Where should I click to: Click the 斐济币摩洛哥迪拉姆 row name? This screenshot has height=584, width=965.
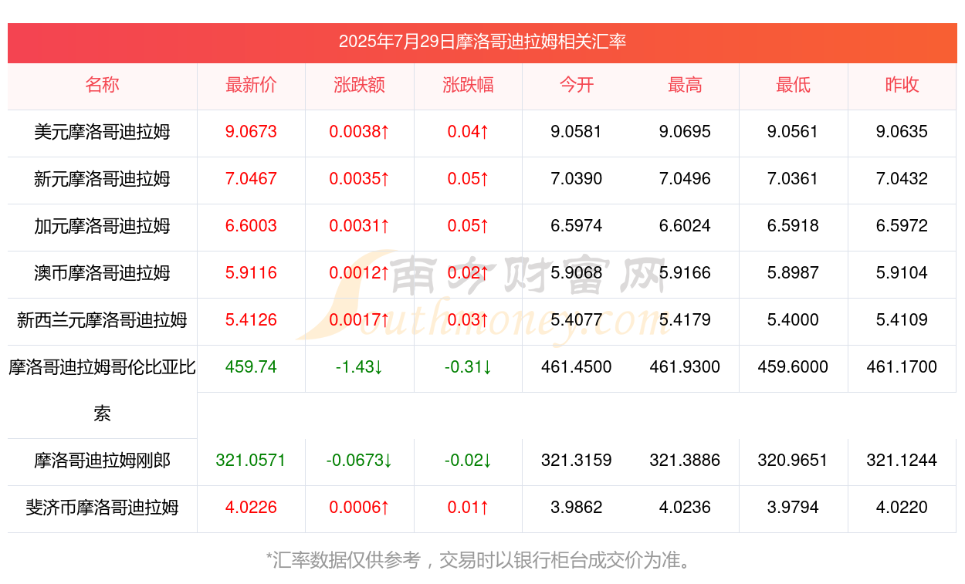[x=102, y=508]
